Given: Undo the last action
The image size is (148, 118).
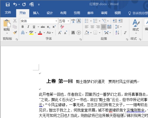Looking at the screenshot, I should click(15, 4).
